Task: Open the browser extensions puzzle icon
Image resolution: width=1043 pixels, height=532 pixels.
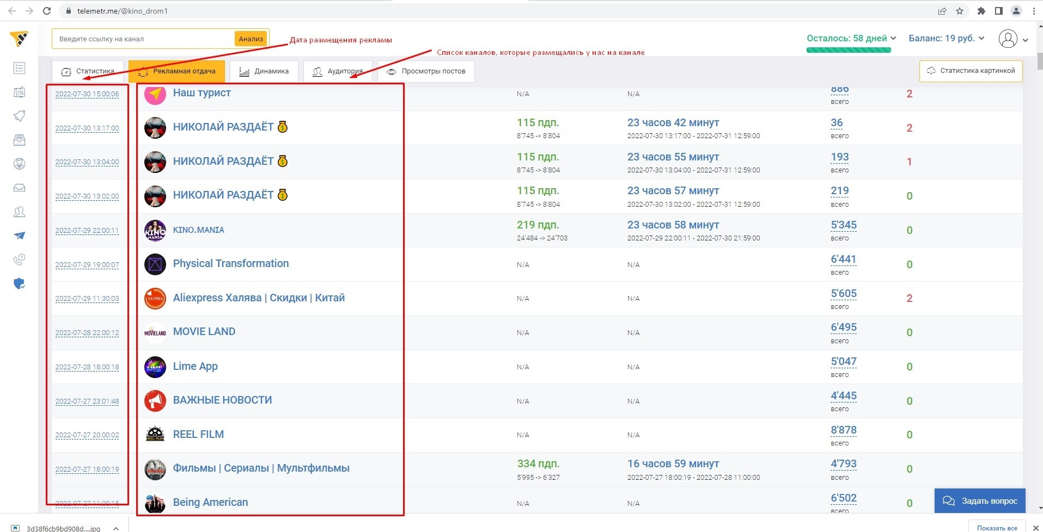Action: [x=981, y=11]
